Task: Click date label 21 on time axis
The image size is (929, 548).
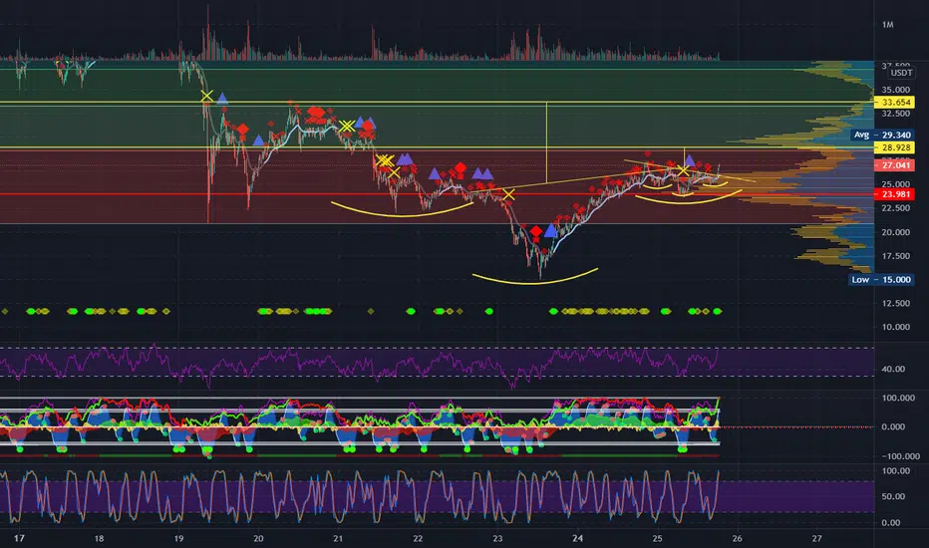Action: point(338,538)
